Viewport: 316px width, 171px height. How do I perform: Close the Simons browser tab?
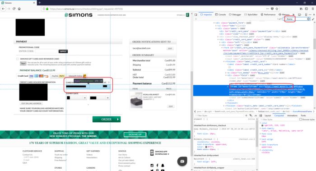click(x=34, y=3)
